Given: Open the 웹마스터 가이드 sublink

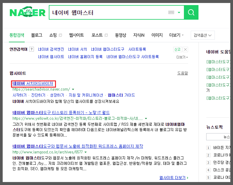Looking at the screenshot, I should [121, 95].
